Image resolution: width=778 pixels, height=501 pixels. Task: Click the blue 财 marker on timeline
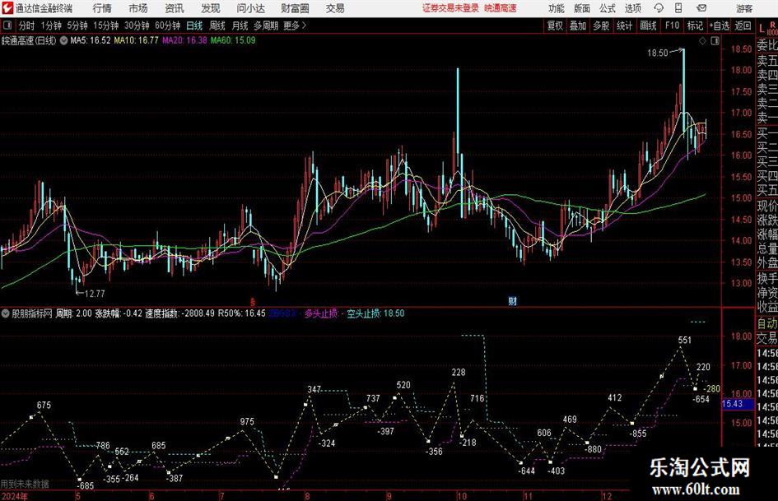point(513,301)
